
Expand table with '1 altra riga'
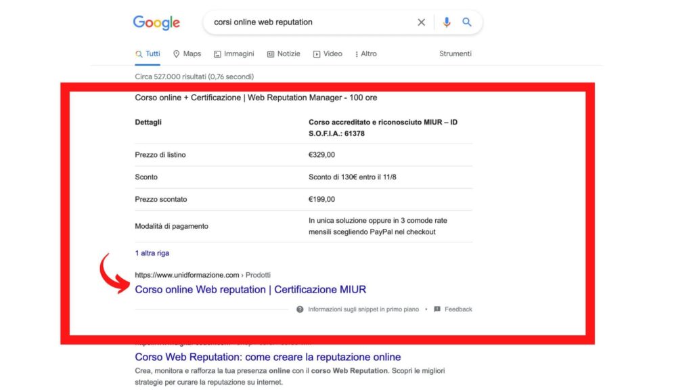pyautogui.click(x=152, y=253)
